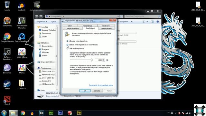The image size is (206, 116).
Task: Select Grupo doméstico in sidebar
Action: point(46,62)
